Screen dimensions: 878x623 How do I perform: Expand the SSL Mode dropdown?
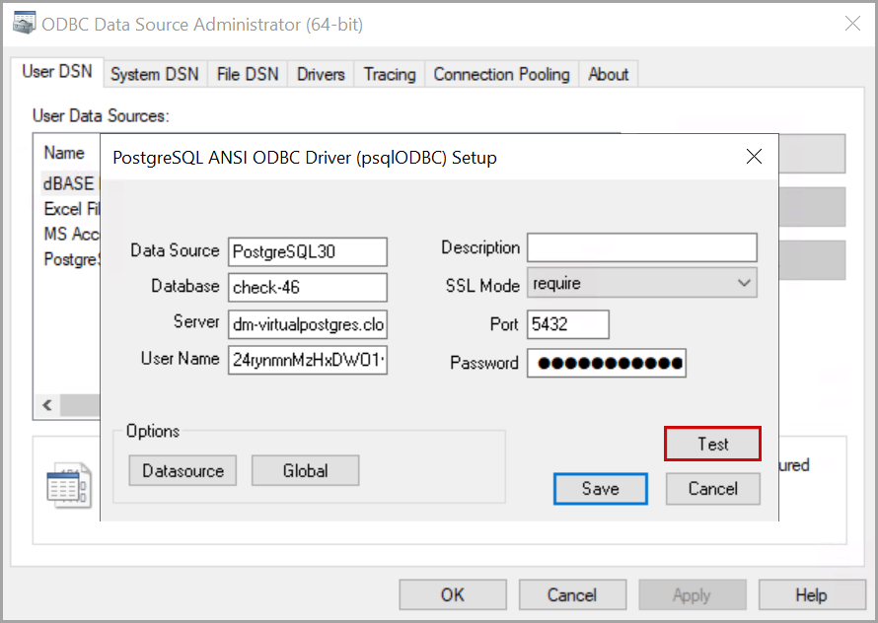[x=744, y=284]
